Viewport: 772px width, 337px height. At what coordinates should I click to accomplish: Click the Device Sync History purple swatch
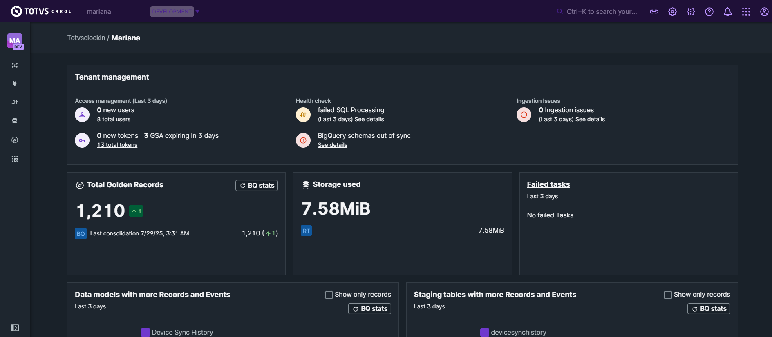point(145,332)
